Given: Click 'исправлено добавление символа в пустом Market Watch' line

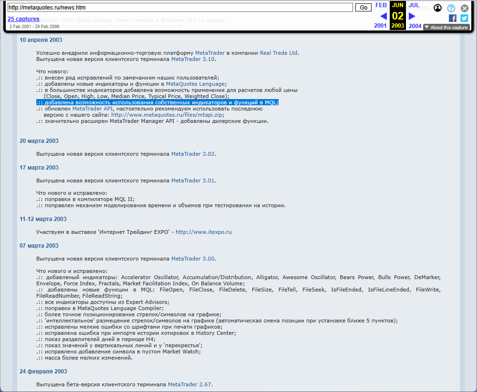Looking at the screenshot, I should click(118, 352).
